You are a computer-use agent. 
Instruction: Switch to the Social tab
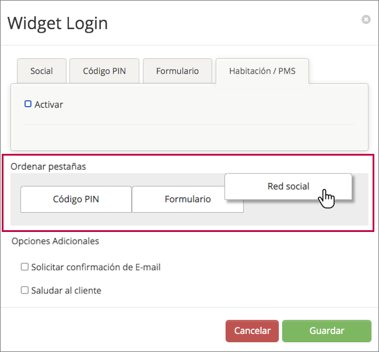click(41, 71)
